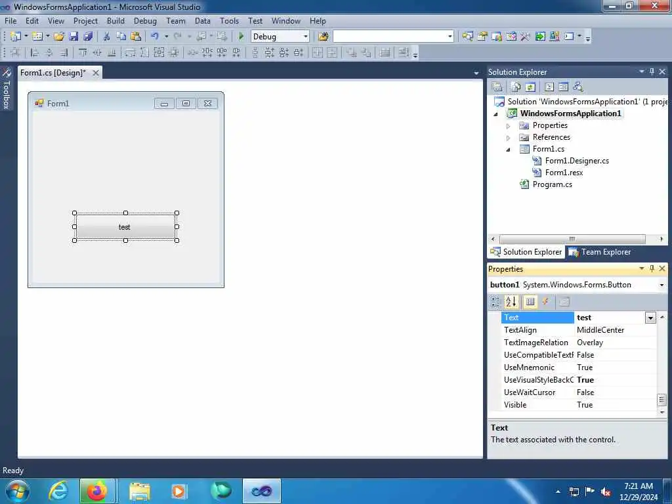This screenshot has width=672, height=504.
Task: Refresh the Solution Explorer
Action: 530,87
